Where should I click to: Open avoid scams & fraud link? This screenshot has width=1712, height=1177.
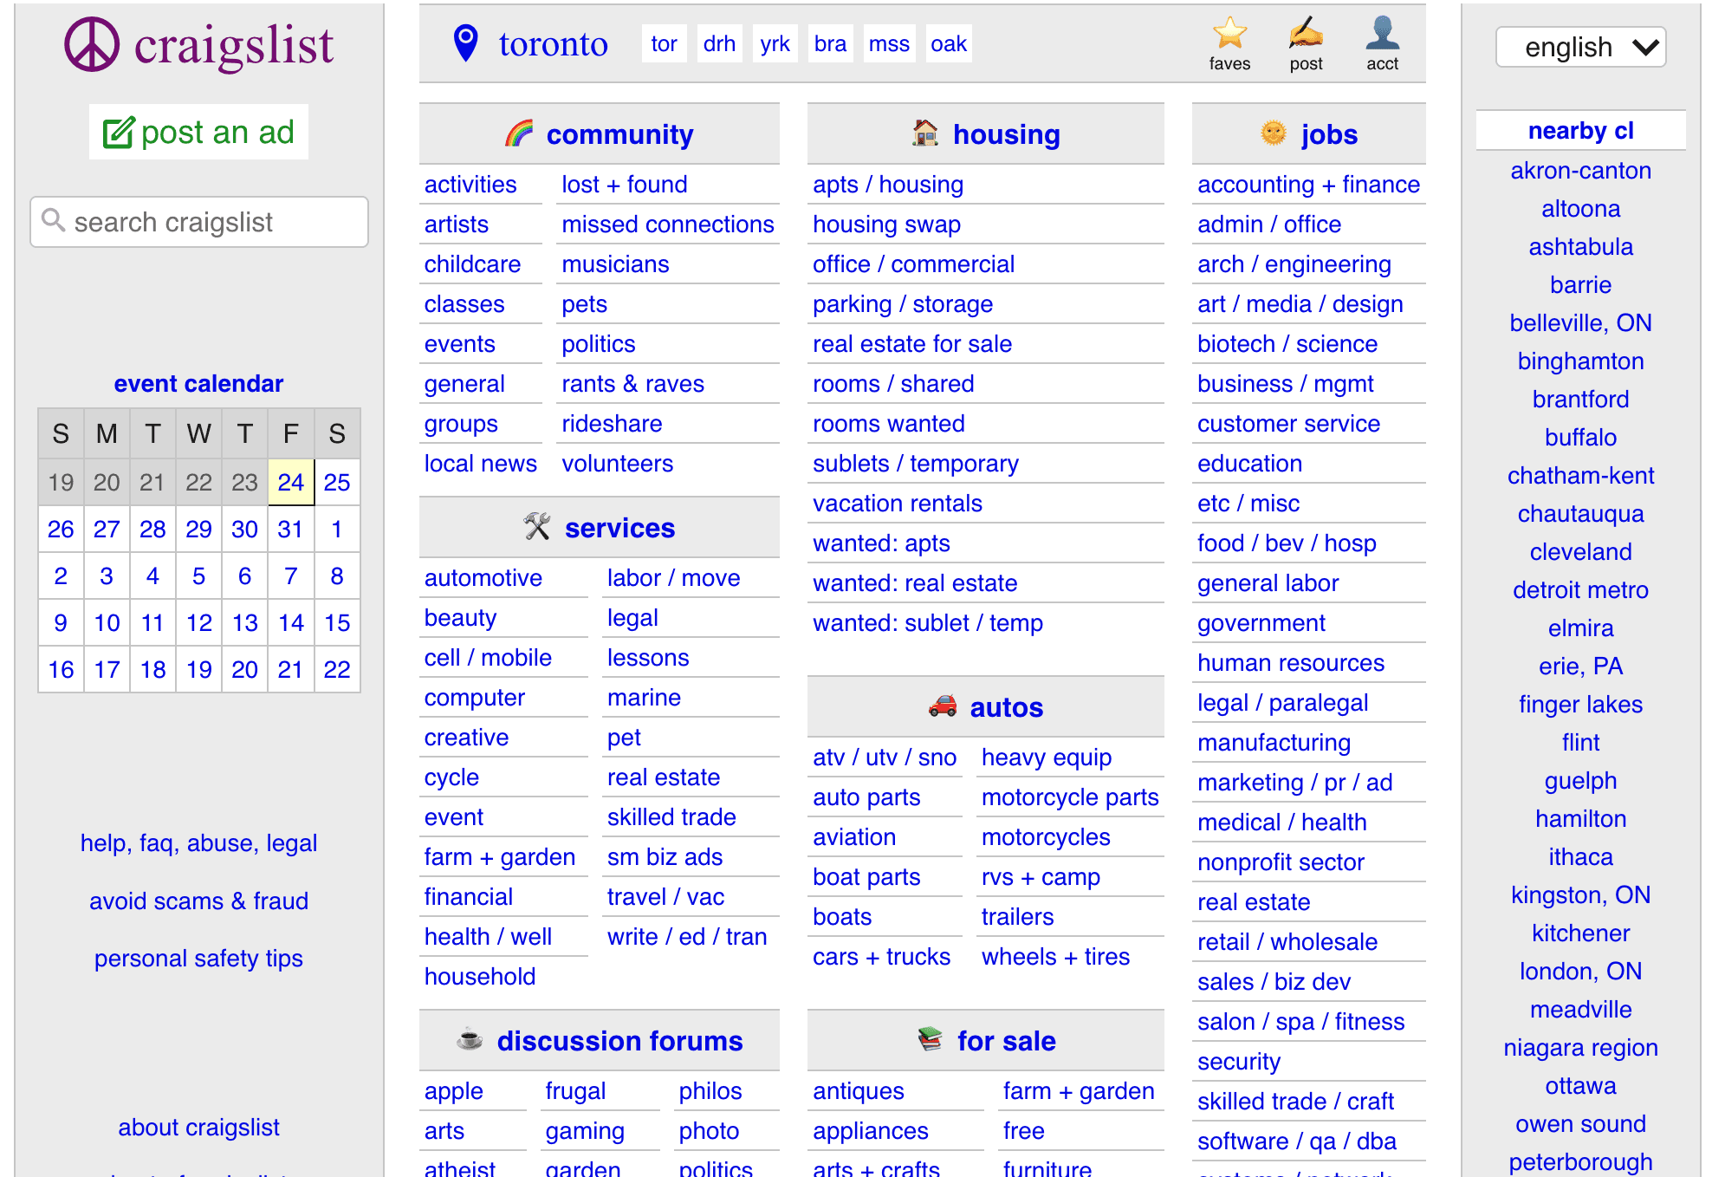coord(198,901)
